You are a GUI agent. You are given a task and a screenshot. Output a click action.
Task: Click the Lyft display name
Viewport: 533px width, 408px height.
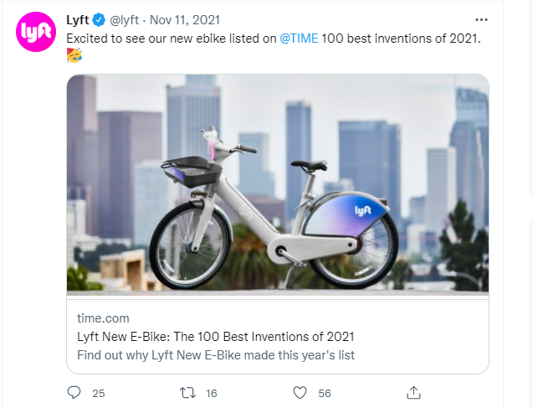click(x=78, y=19)
